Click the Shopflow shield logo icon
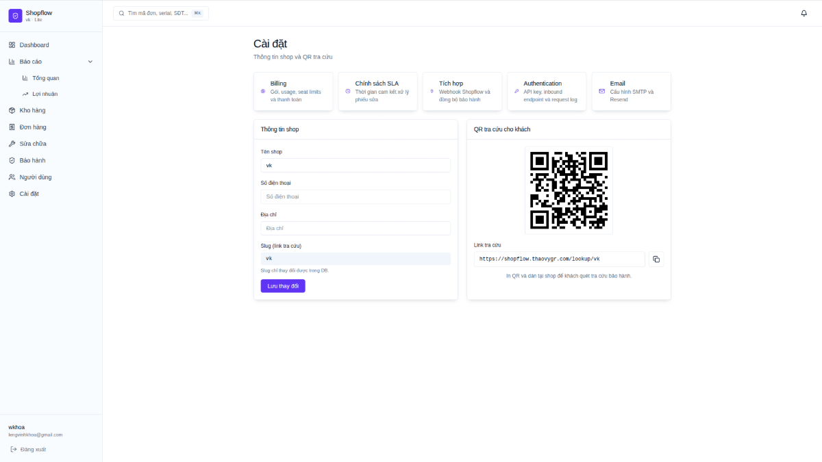 pyautogui.click(x=15, y=16)
